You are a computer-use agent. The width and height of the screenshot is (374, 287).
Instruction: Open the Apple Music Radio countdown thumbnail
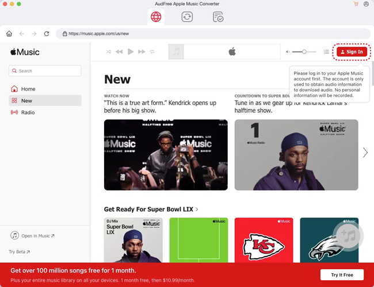[296, 154]
